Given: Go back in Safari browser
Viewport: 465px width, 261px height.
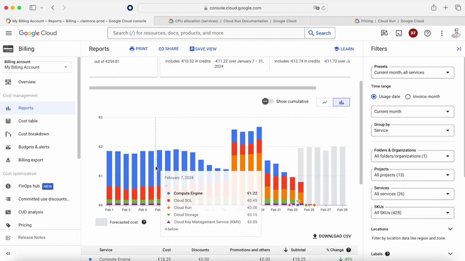Looking at the screenshot, I should [53, 8].
